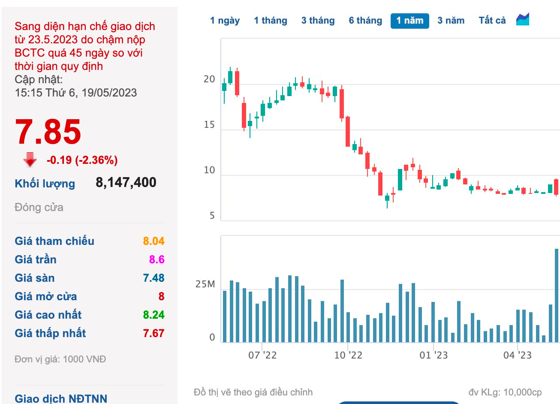Click the floor price value 7.48
The width and height of the screenshot is (560, 404).
click(154, 278)
